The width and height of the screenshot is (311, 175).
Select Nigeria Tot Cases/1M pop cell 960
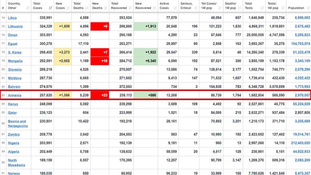coord(211,143)
